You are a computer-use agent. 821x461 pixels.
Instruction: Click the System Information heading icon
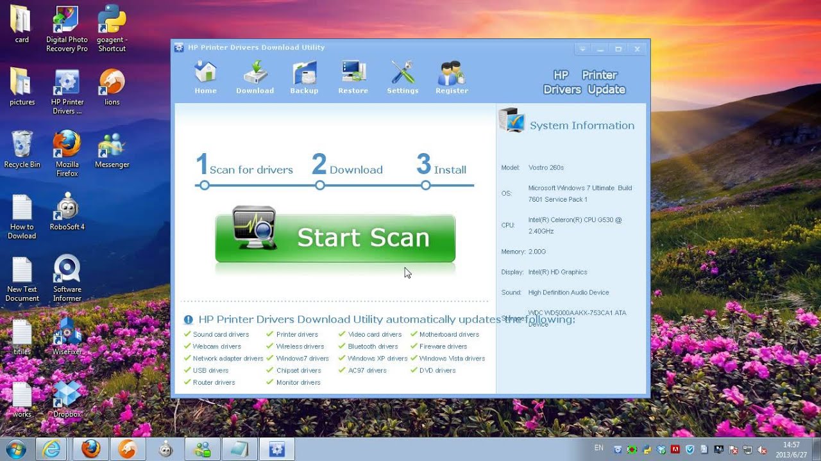(x=512, y=120)
